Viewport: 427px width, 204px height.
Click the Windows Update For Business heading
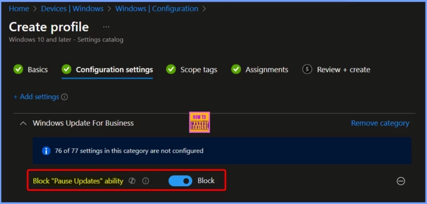(x=83, y=123)
